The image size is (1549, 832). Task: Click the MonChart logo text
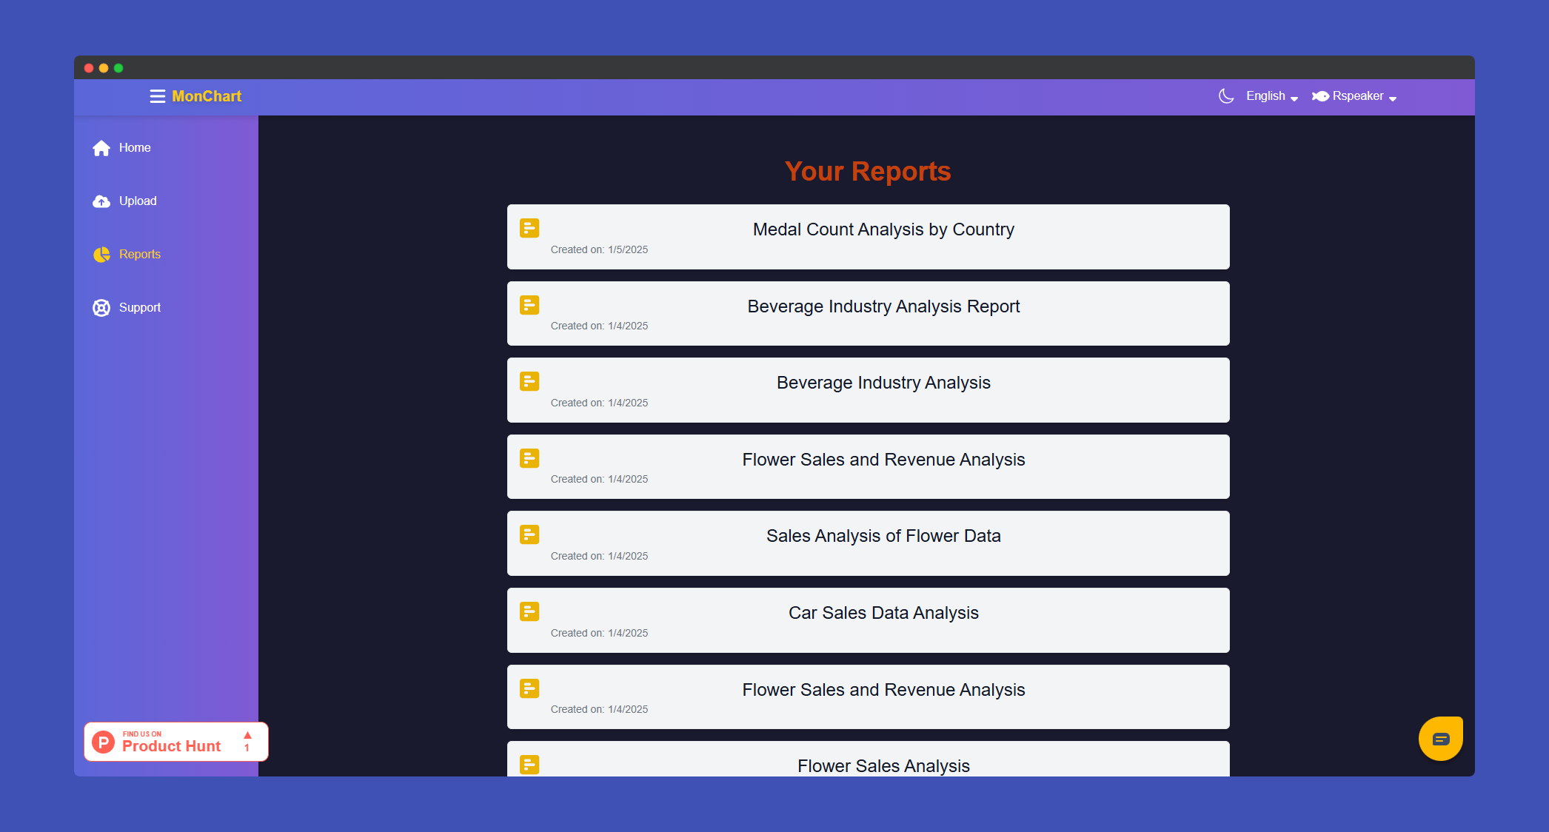[x=207, y=96]
